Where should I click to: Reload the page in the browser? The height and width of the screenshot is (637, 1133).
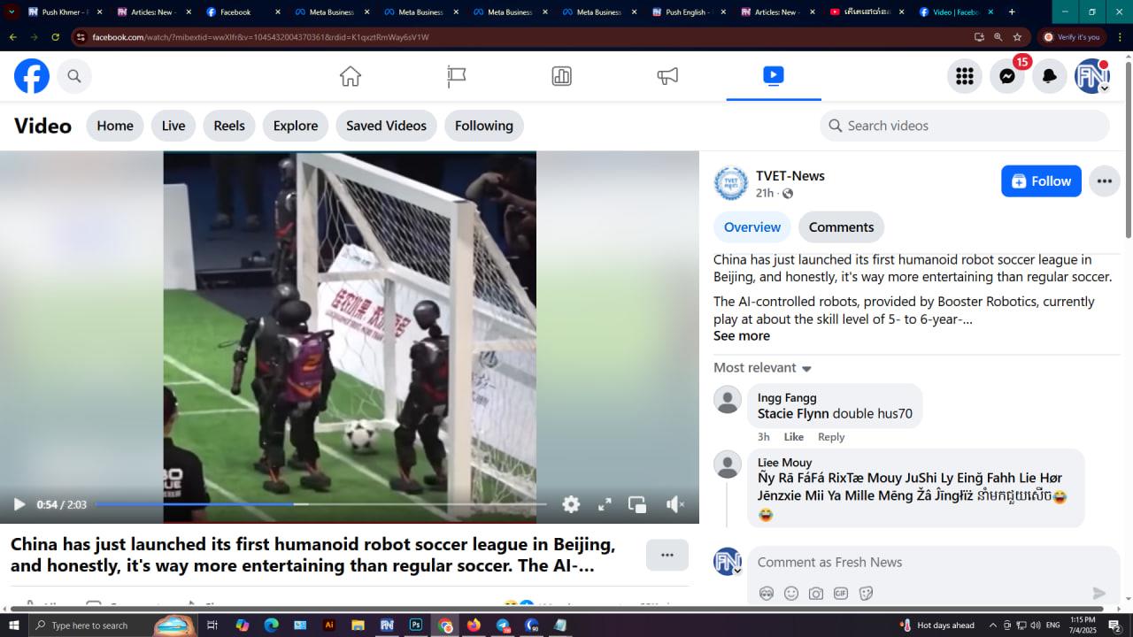pyautogui.click(x=55, y=37)
